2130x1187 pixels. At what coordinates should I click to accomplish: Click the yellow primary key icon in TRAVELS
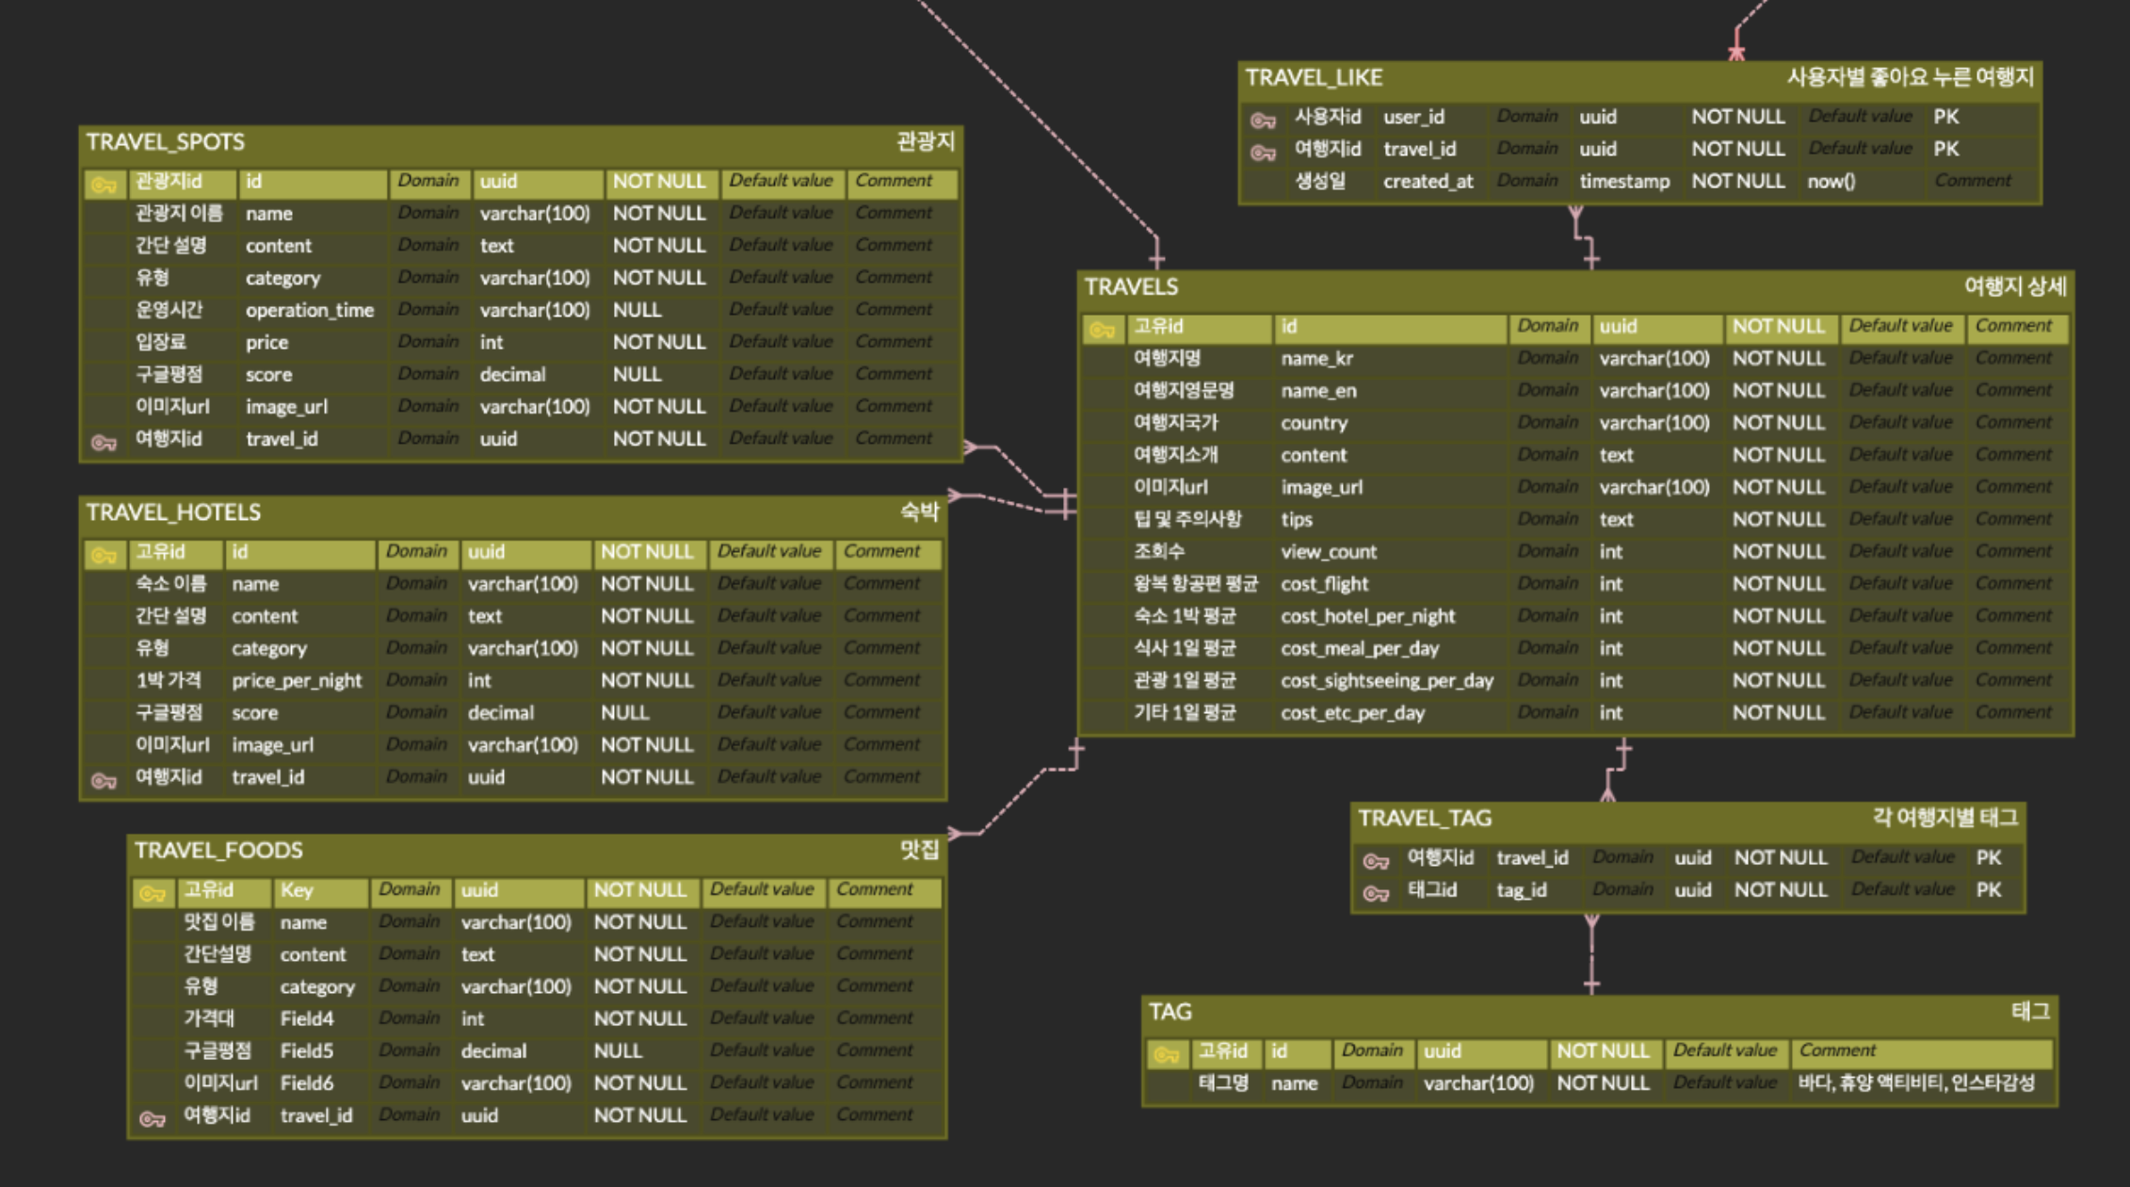tap(1102, 330)
